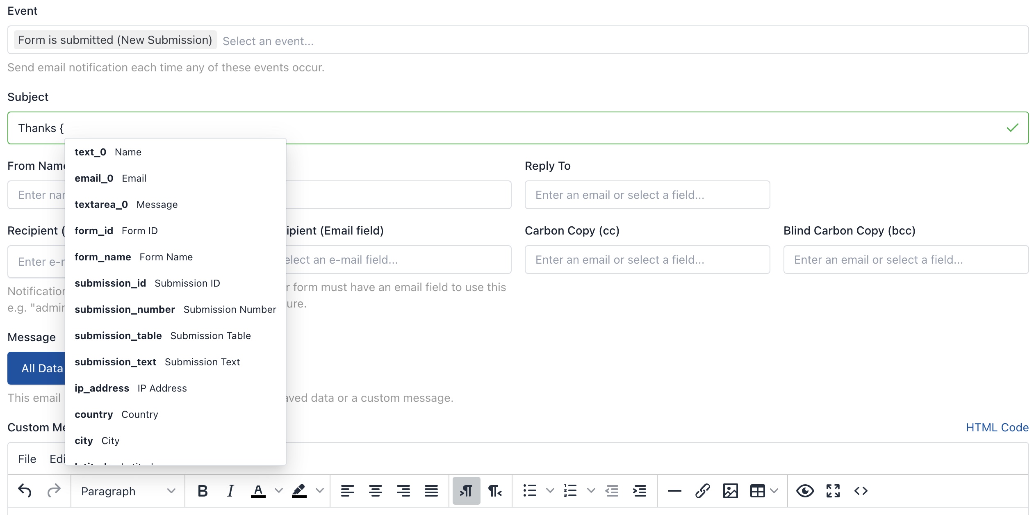Click the redo icon in editor toolbar

click(x=54, y=490)
